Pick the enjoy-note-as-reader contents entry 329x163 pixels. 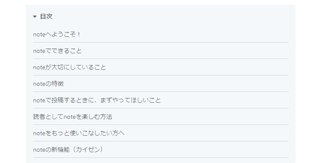[x=73, y=117]
